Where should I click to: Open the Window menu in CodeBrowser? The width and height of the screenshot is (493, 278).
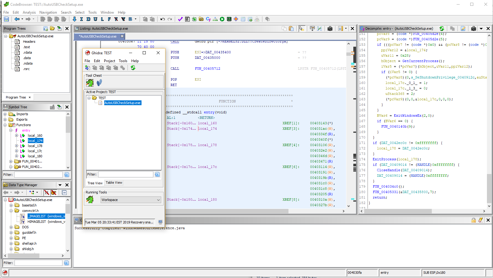pos(107,12)
